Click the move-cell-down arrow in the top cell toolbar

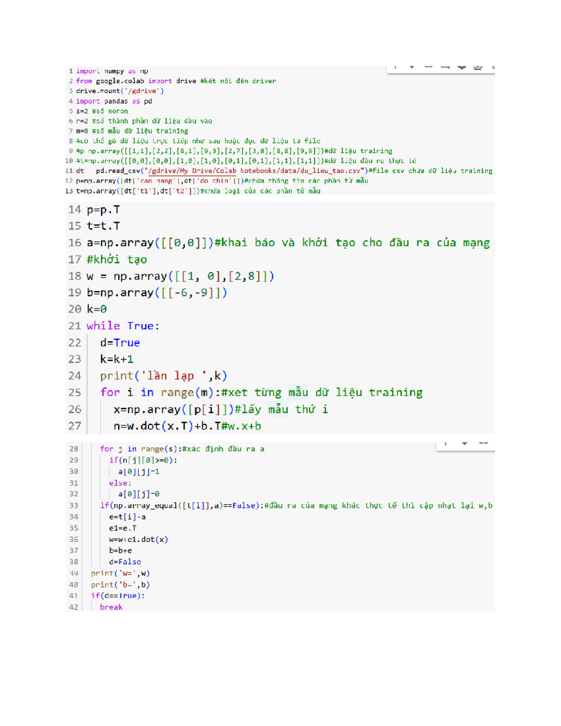pos(412,67)
